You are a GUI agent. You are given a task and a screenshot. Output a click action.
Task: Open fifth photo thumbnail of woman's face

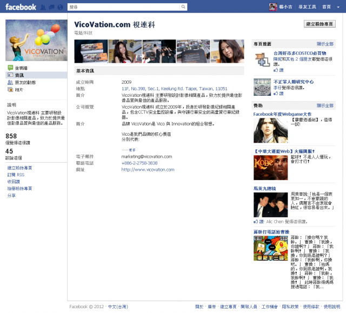tap(227, 51)
